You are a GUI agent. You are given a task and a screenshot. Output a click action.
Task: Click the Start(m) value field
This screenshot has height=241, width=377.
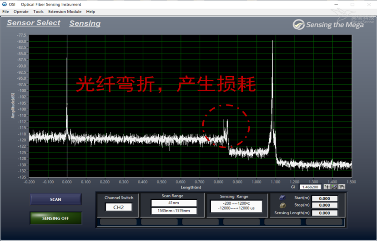325,198
